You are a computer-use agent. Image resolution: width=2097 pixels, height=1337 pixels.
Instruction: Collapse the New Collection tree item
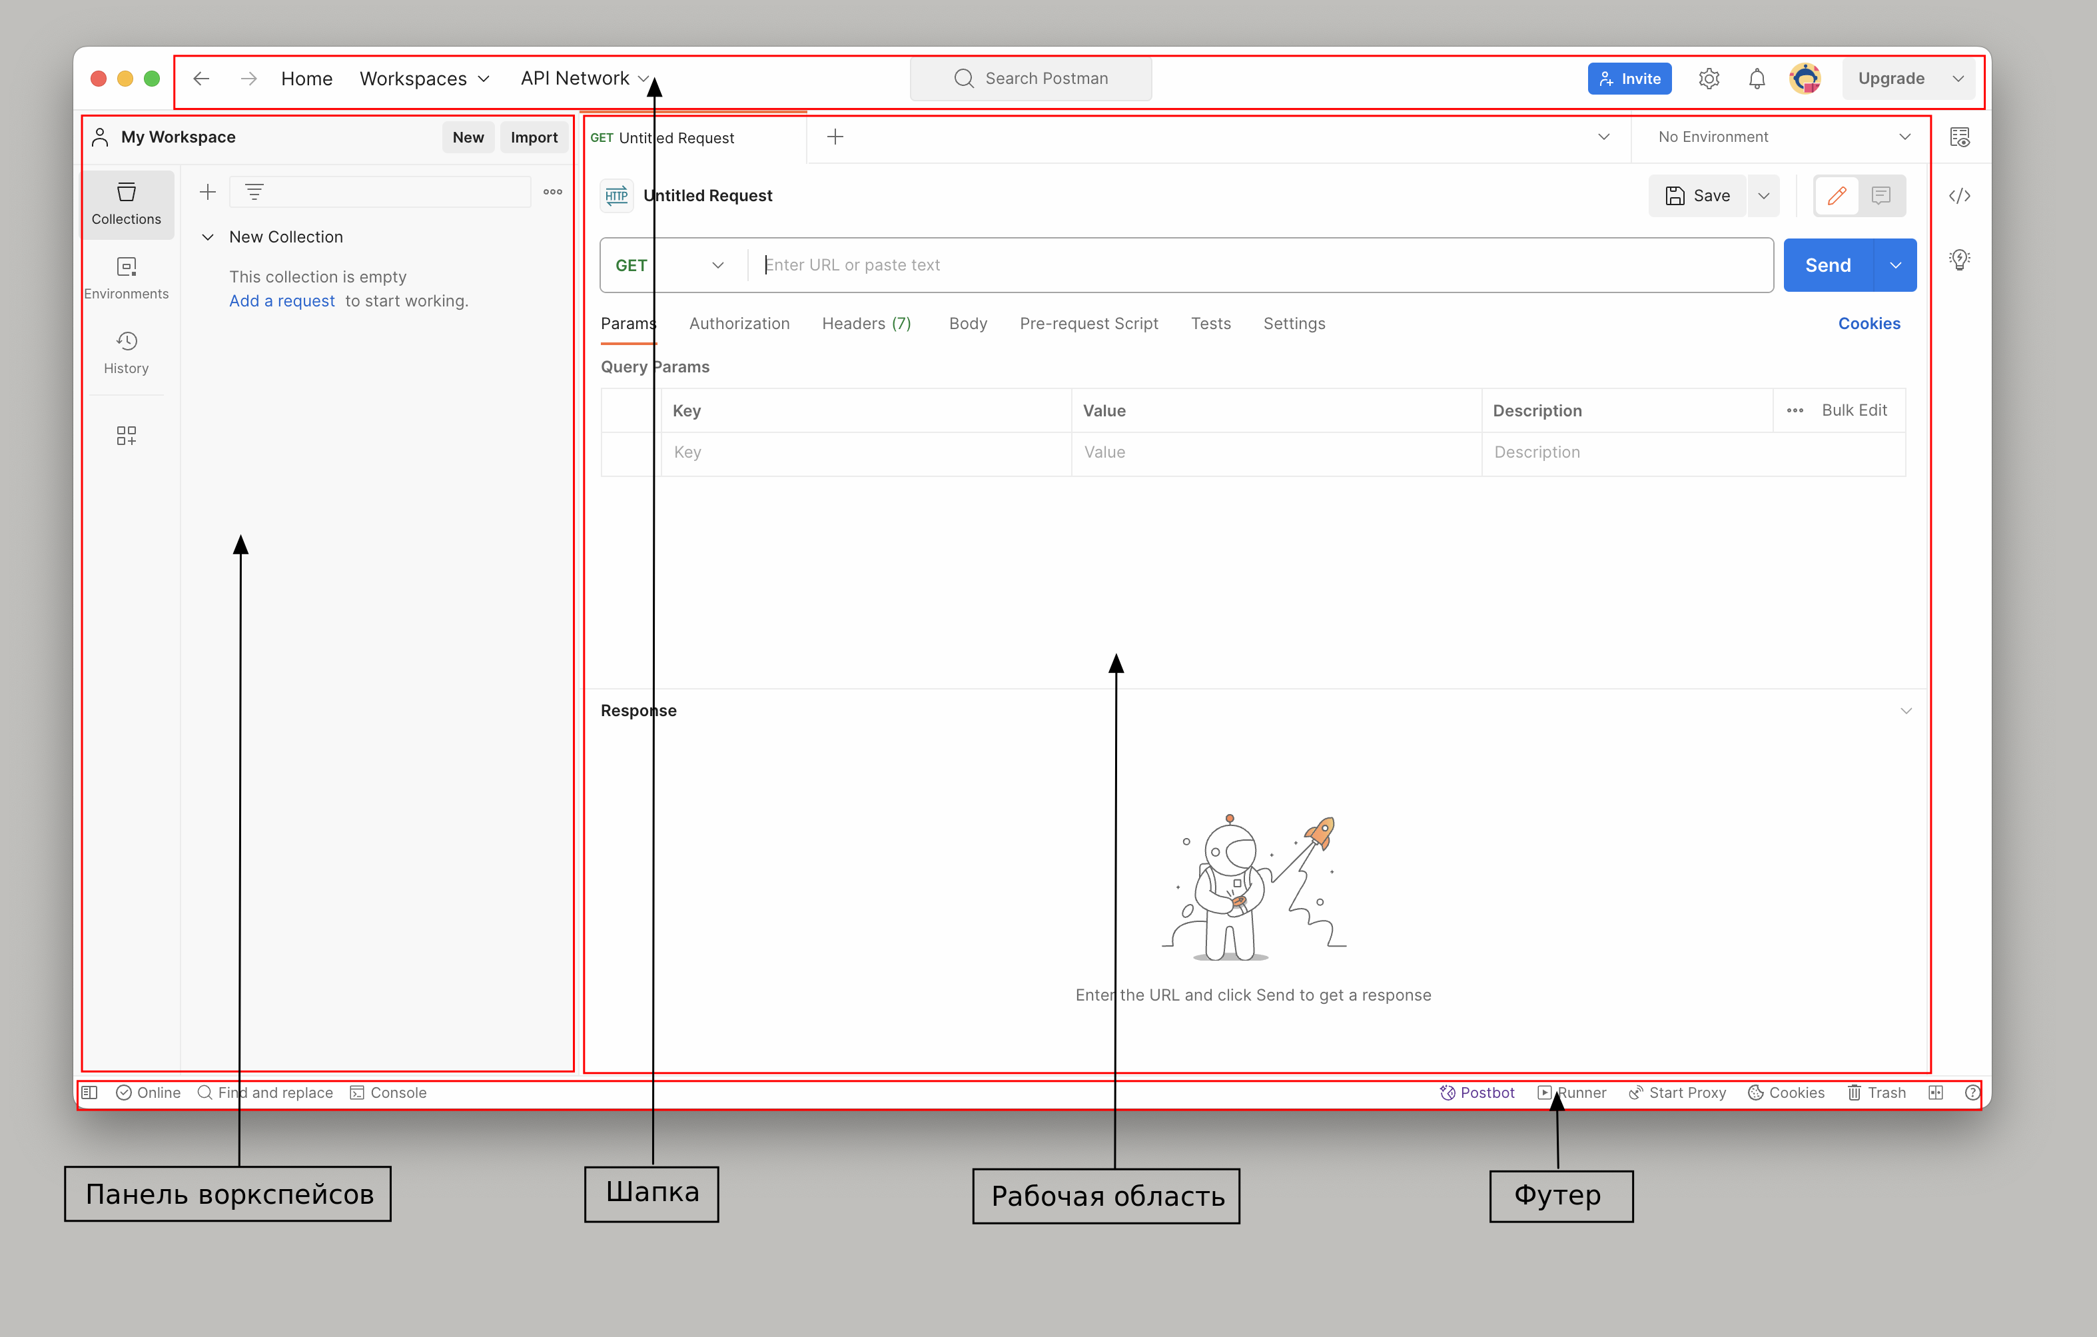[x=208, y=237]
